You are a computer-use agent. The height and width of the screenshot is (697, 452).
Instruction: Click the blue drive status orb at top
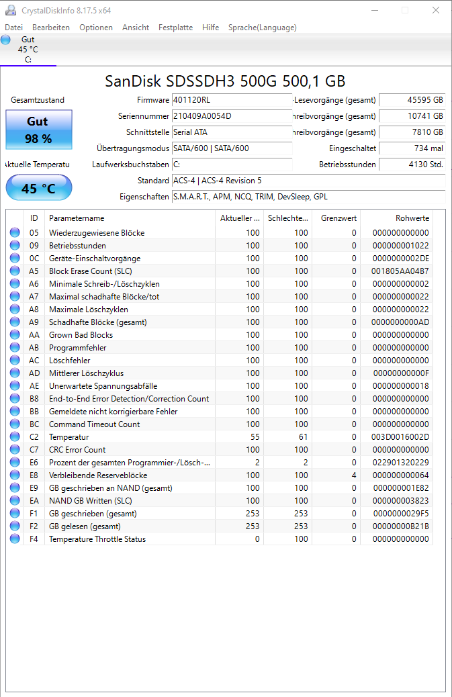click(x=6, y=40)
